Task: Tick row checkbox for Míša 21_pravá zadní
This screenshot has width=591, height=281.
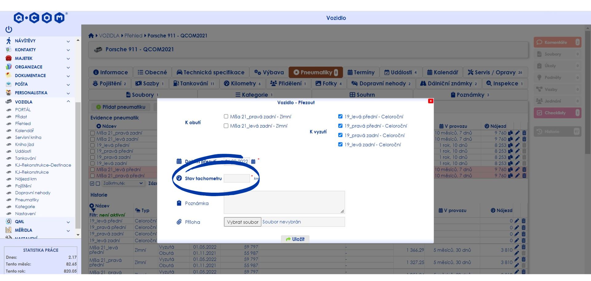Action: 92,133
